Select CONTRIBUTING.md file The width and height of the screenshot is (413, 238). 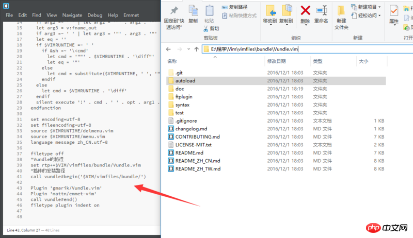point(276,137)
